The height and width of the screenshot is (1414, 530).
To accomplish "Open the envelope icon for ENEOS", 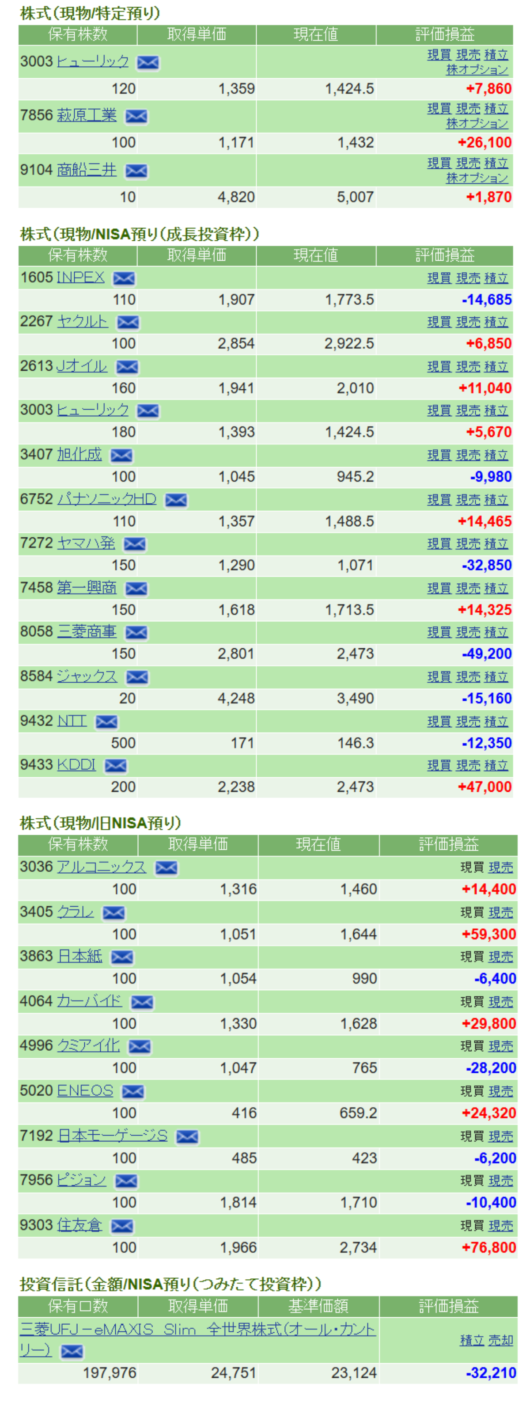I will [x=133, y=1092].
